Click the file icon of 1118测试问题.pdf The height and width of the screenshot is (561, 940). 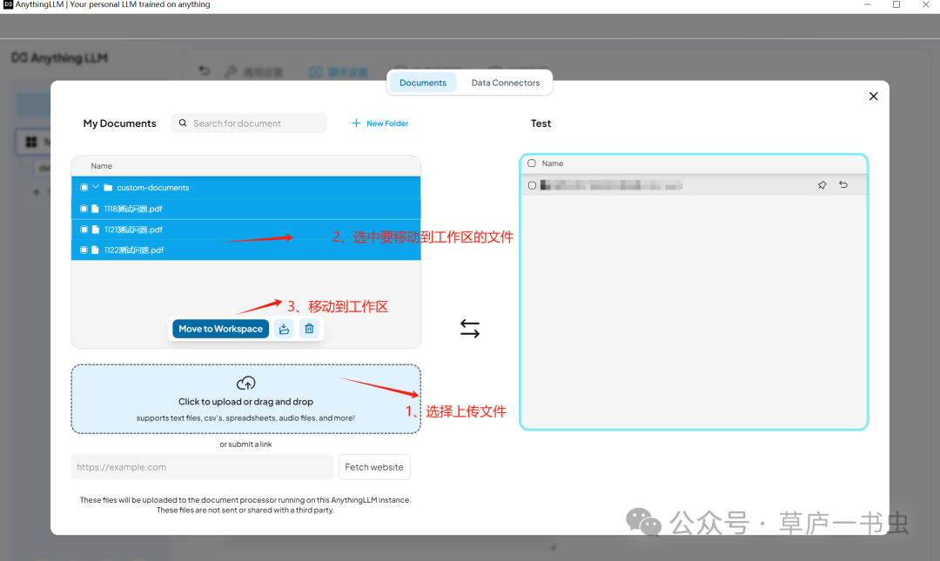[95, 209]
